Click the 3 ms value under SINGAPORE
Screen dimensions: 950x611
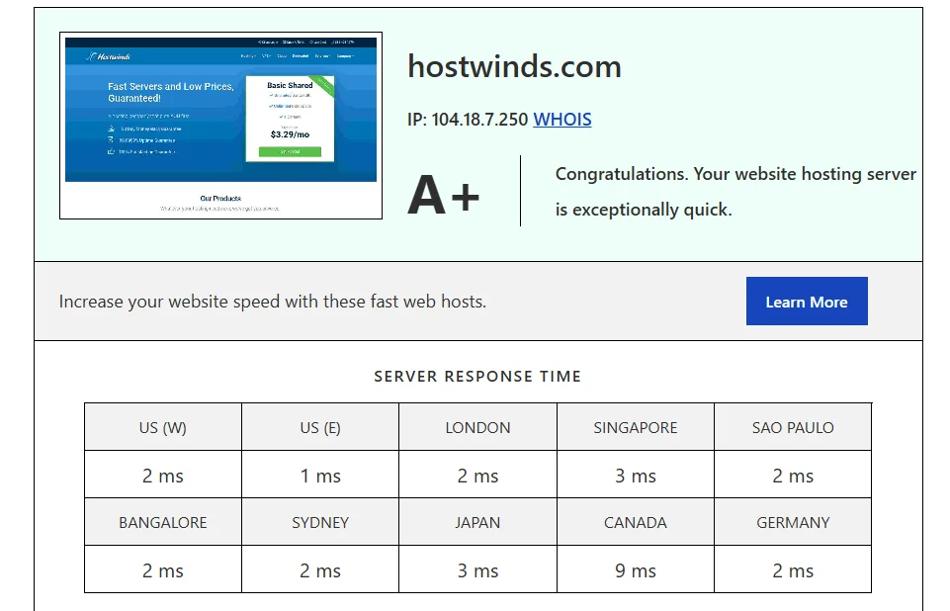pos(636,476)
